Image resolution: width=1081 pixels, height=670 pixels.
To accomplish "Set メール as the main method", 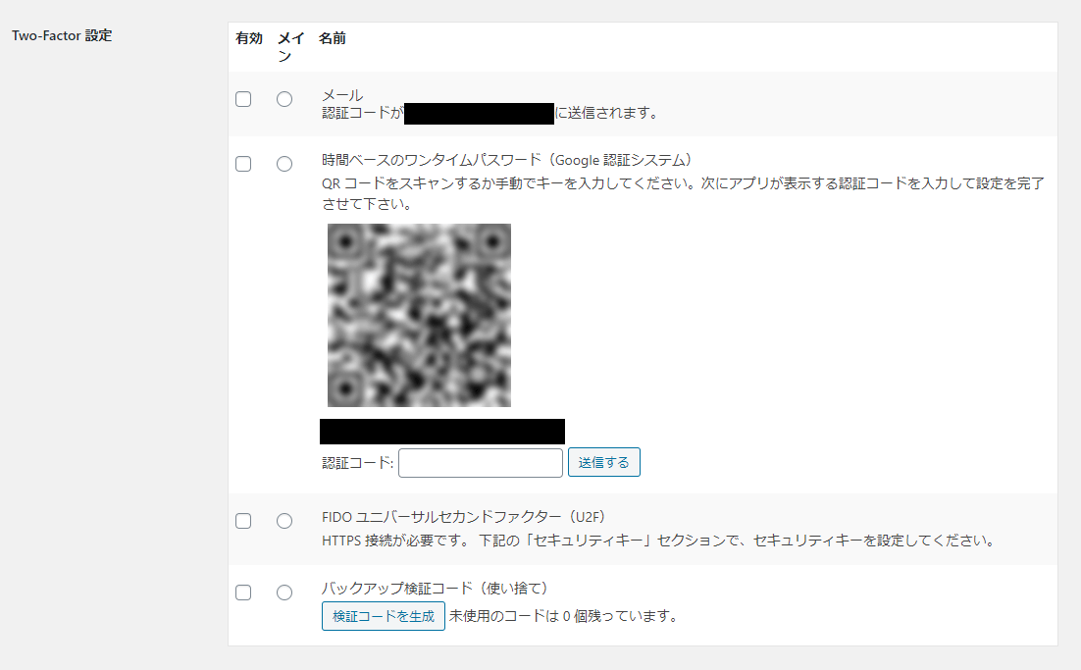I will pyautogui.click(x=284, y=99).
